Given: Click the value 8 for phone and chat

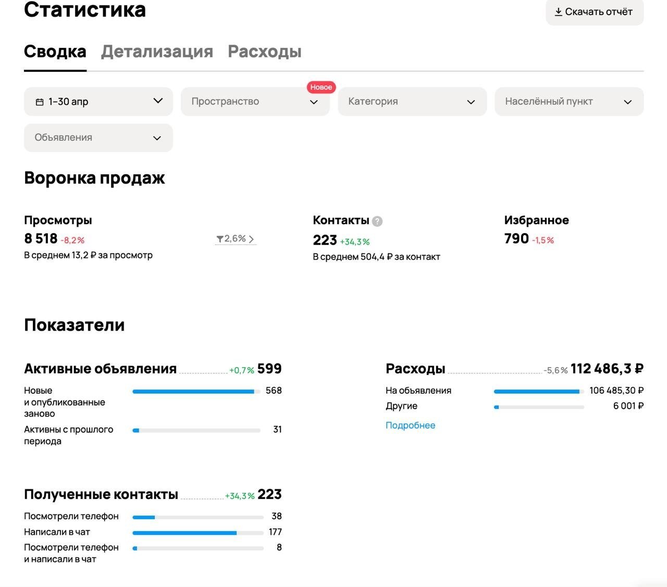Looking at the screenshot, I should coord(279,547).
